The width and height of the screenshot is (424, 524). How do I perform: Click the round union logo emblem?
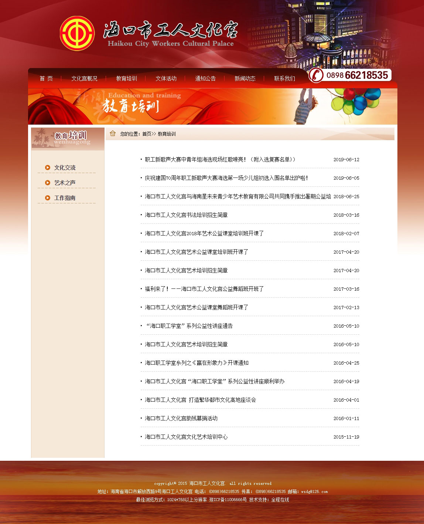click(x=77, y=33)
